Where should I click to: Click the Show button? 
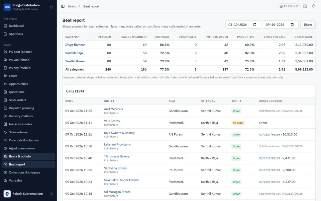[x=308, y=24]
